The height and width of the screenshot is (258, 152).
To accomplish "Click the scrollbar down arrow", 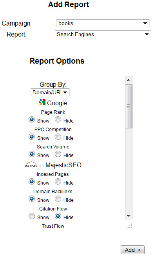I will [x=129, y=216].
